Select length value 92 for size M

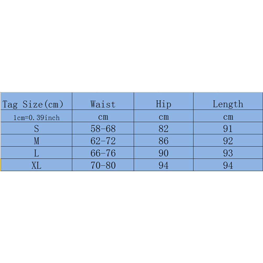pos(228,141)
